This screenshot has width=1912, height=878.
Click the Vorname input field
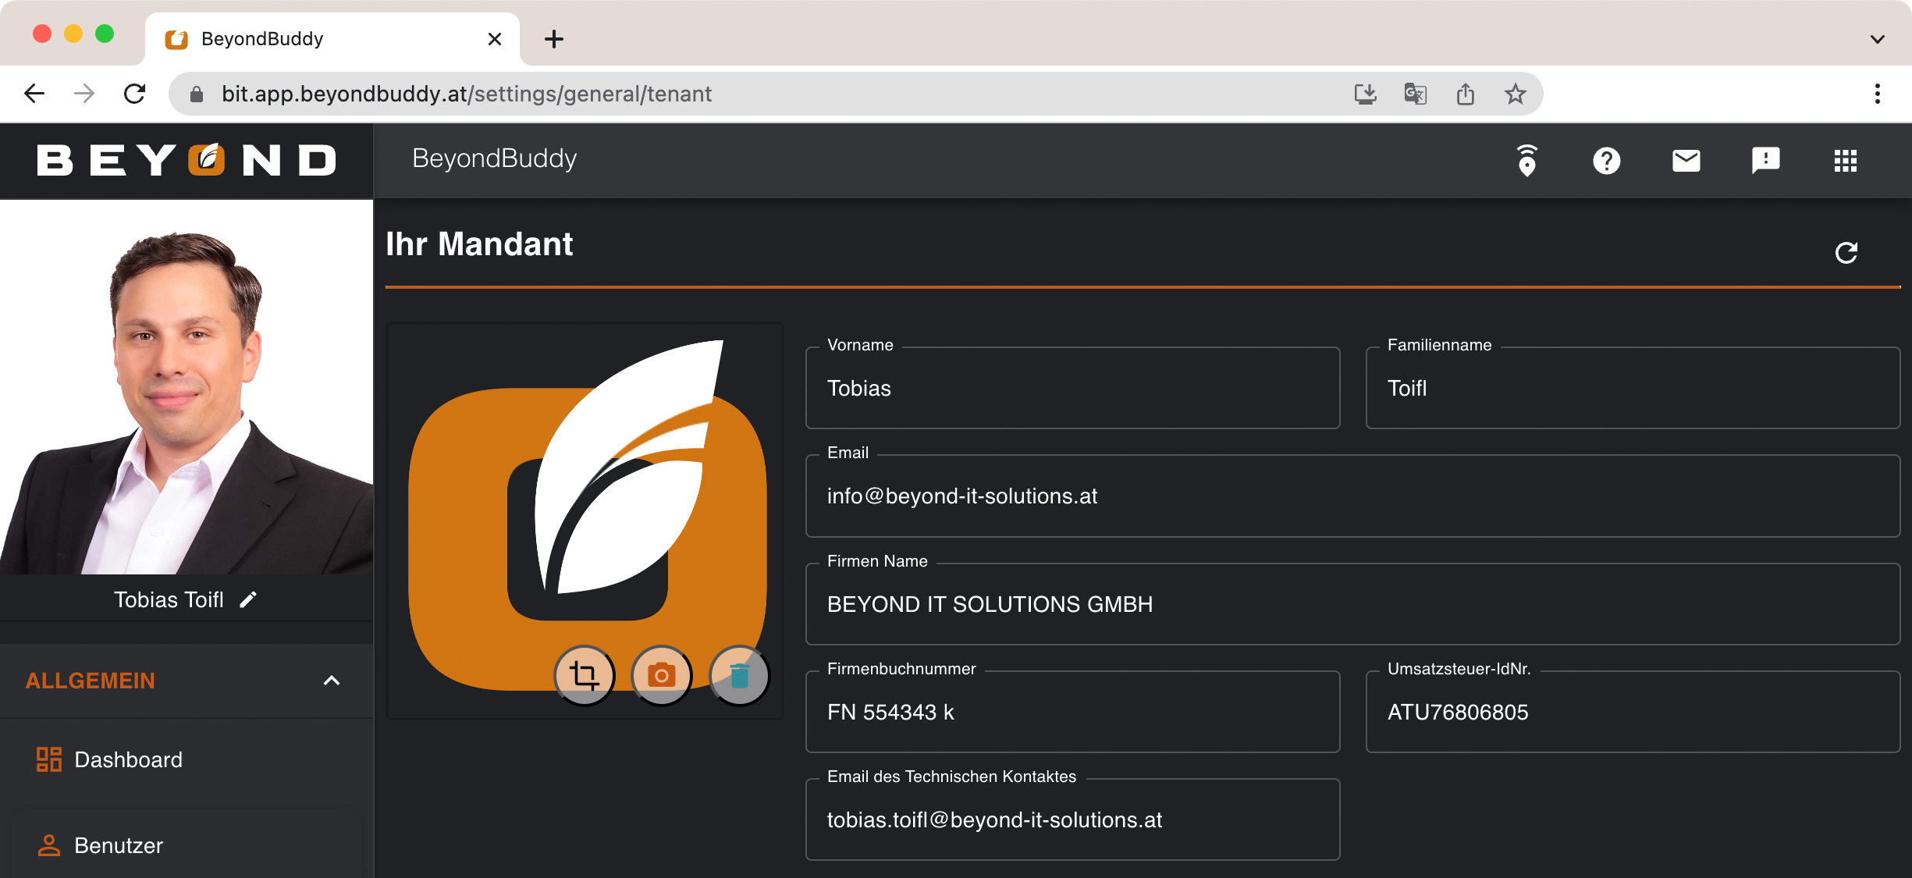[x=1072, y=388]
